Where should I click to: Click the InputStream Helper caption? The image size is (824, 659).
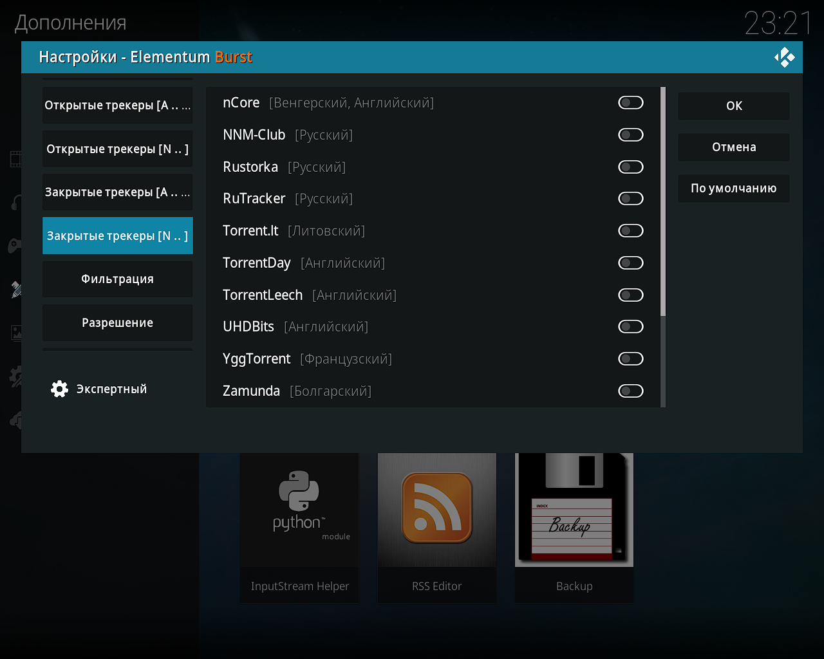coord(300,586)
